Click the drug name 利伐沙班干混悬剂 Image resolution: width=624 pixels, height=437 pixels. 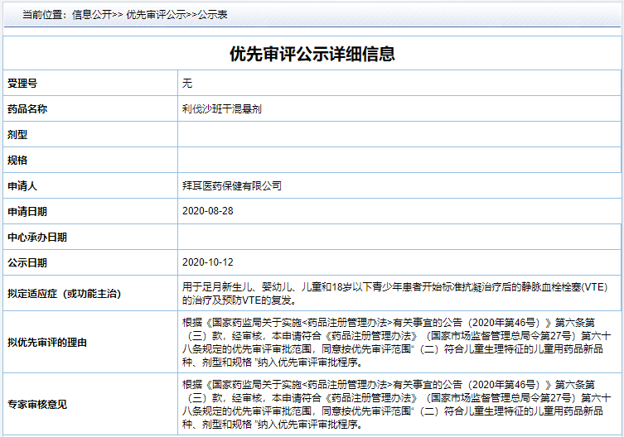point(221,109)
